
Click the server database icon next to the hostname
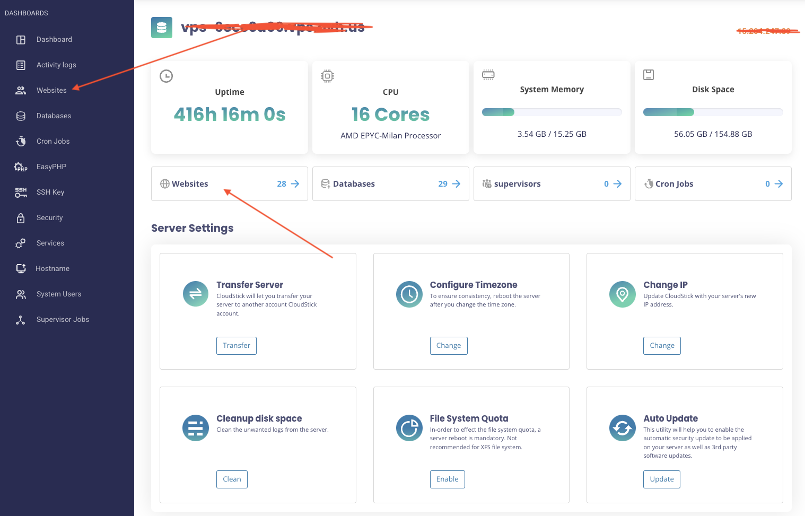click(x=162, y=27)
